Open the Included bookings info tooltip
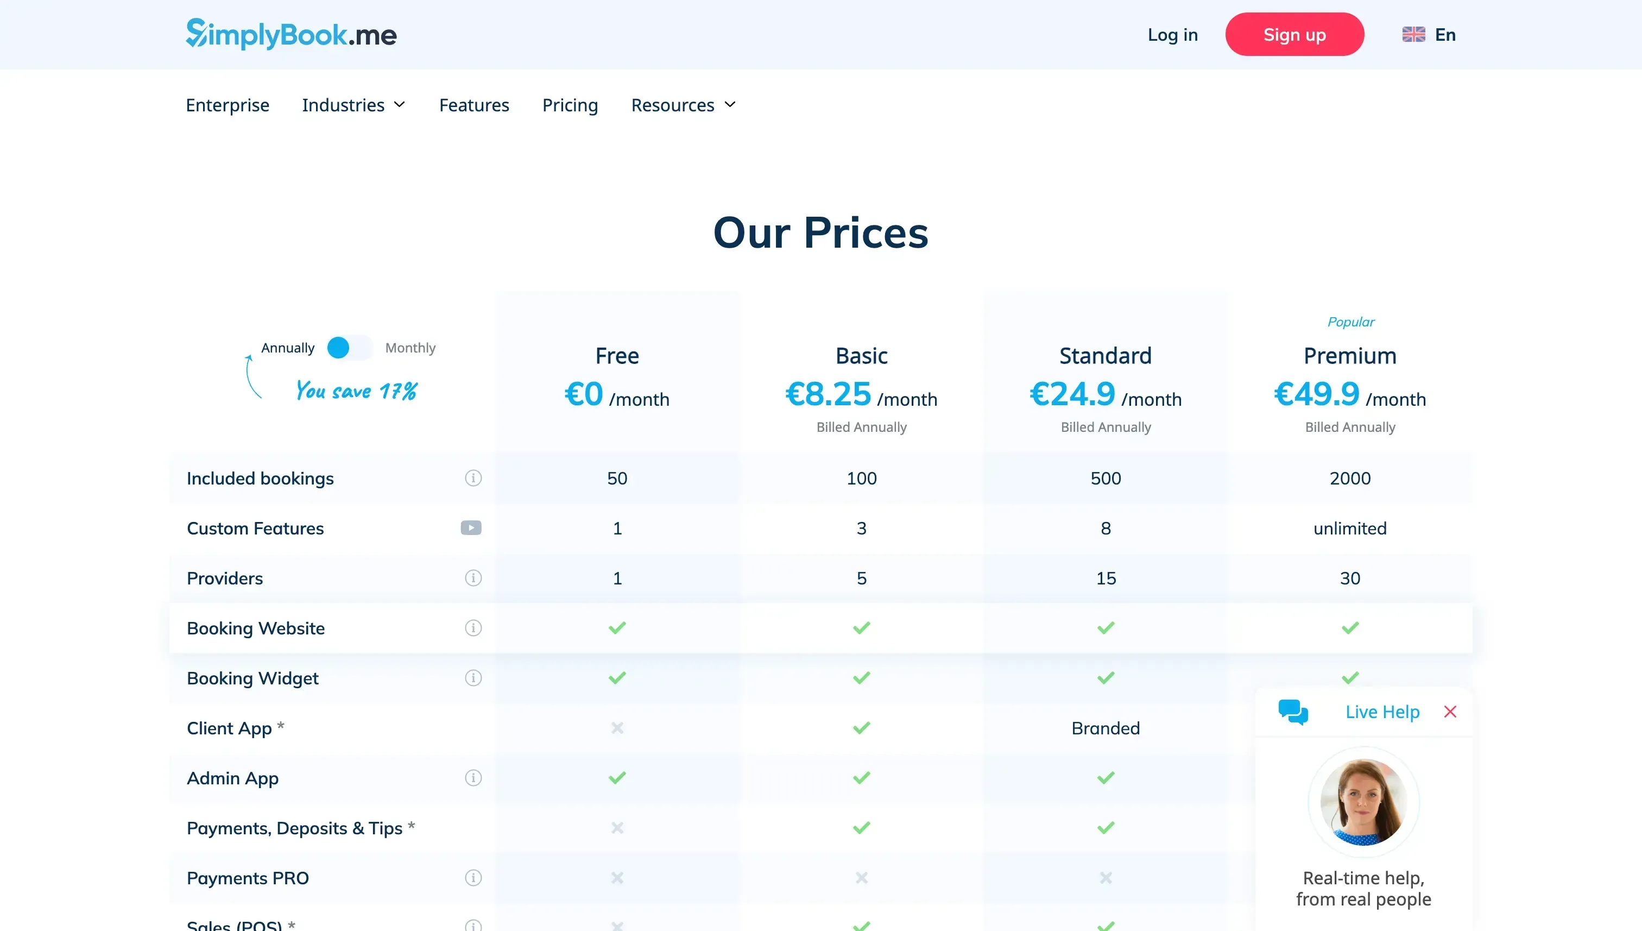Viewport: 1642px width, 931px height. [473, 477]
